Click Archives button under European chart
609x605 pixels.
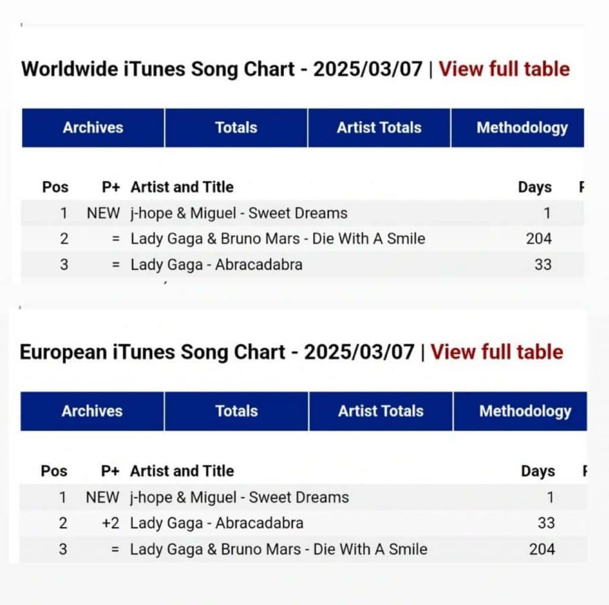coord(92,411)
